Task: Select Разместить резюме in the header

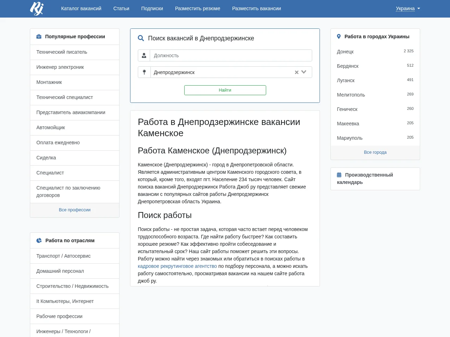Action: click(x=198, y=8)
